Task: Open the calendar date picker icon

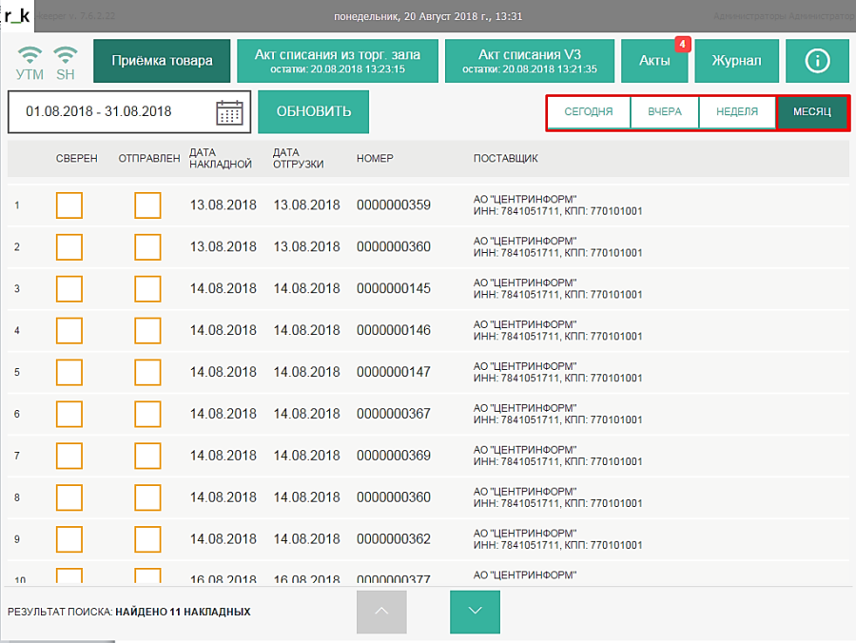Action: click(229, 112)
